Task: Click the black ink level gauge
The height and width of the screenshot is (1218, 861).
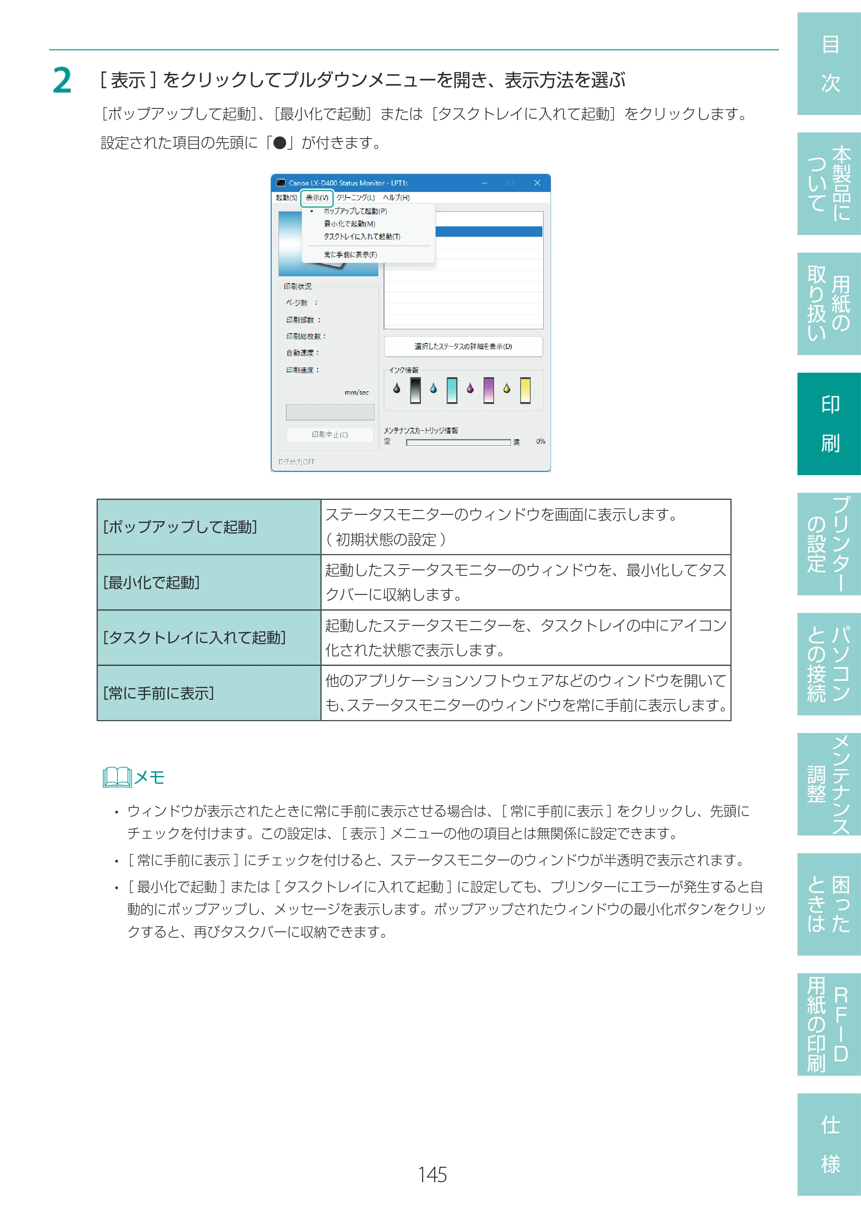Action: coord(415,390)
